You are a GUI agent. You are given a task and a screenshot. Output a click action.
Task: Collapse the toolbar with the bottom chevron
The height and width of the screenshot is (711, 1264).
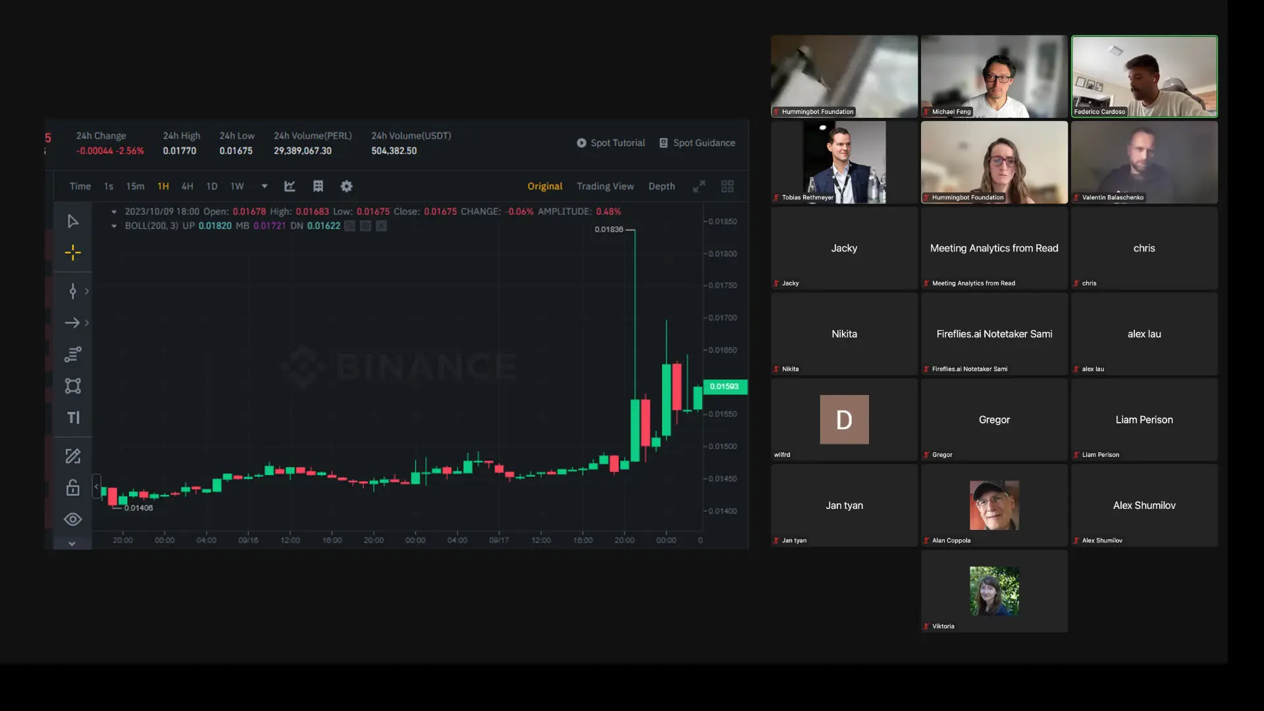[72, 543]
